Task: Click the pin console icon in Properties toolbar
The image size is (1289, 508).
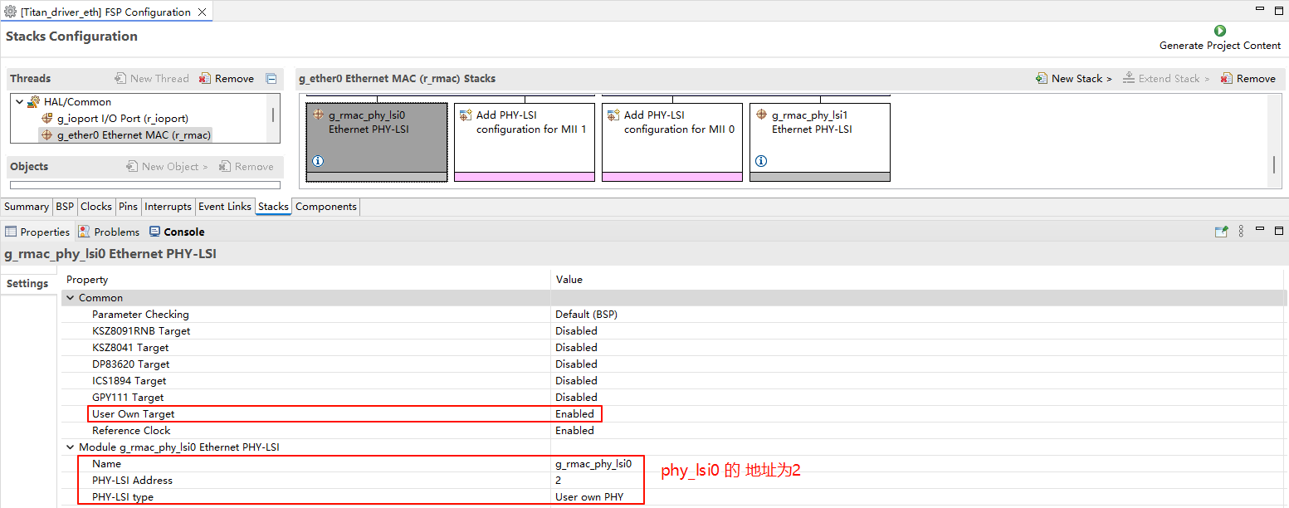Action: tap(1221, 232)
